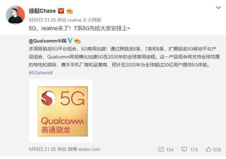
Task: Click the crown badge after Qualcomm中国
Action: tap(77, 41)
